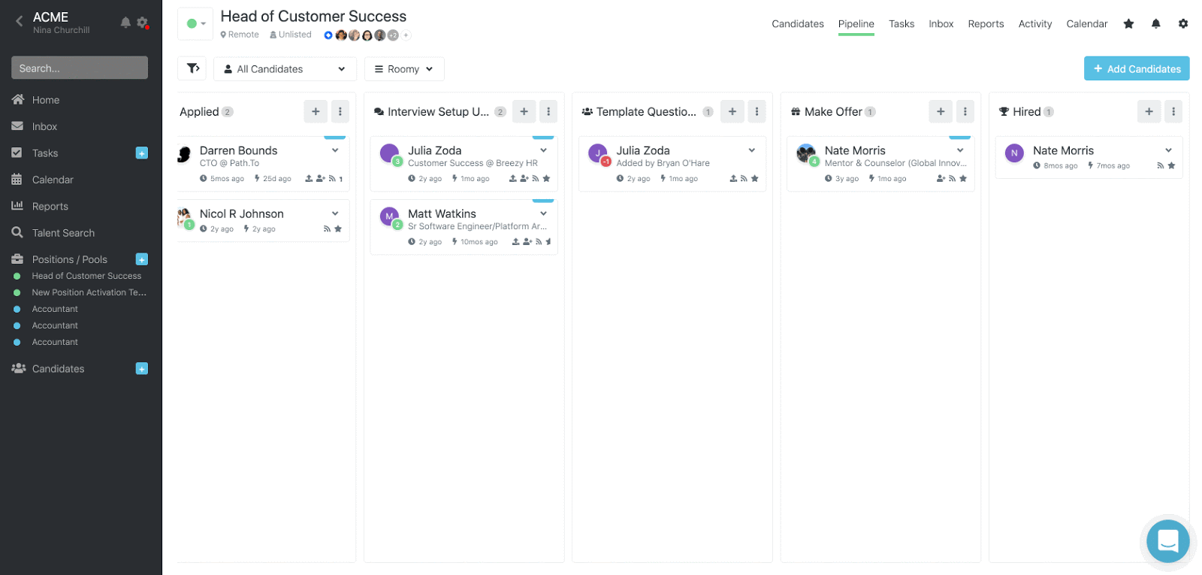Expand Darren Bounds card chevron

click(335, 150)
